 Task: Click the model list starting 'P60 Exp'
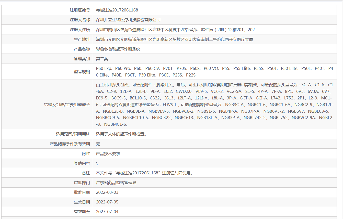(215, 72)
